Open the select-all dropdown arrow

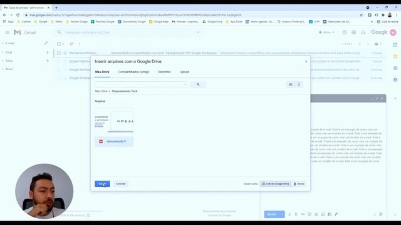[x=63, y=44]
